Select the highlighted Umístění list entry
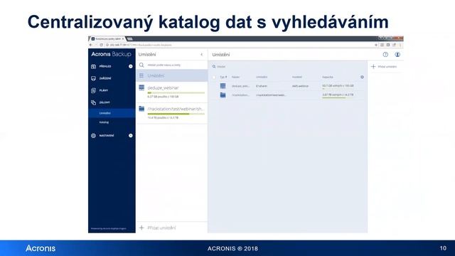 (172, 75)
